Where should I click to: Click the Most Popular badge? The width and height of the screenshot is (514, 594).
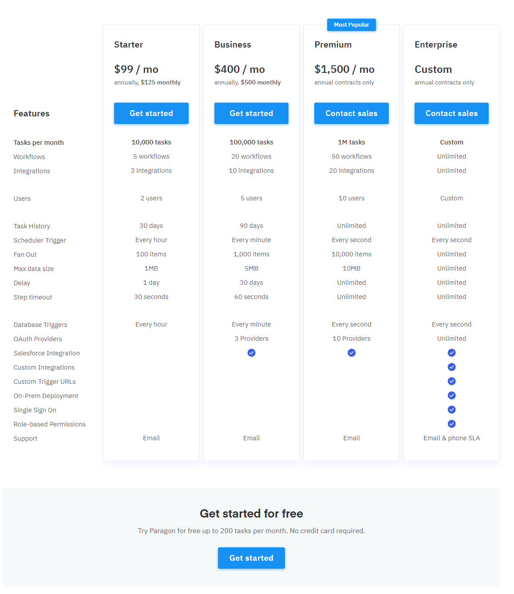pos(352,25)
